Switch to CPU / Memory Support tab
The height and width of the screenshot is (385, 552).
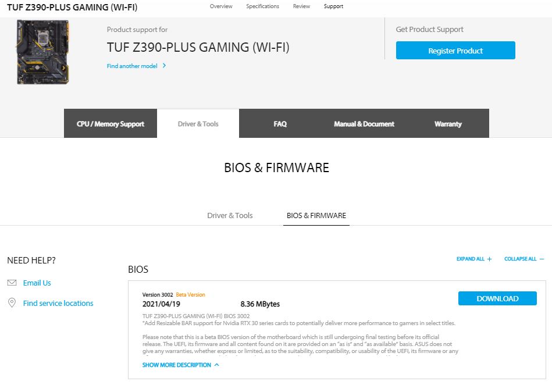click(111, 123)
